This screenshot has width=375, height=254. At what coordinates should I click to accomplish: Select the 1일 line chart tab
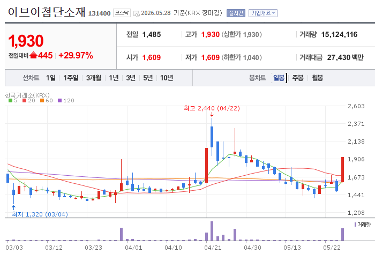click(x=51, y=78)
